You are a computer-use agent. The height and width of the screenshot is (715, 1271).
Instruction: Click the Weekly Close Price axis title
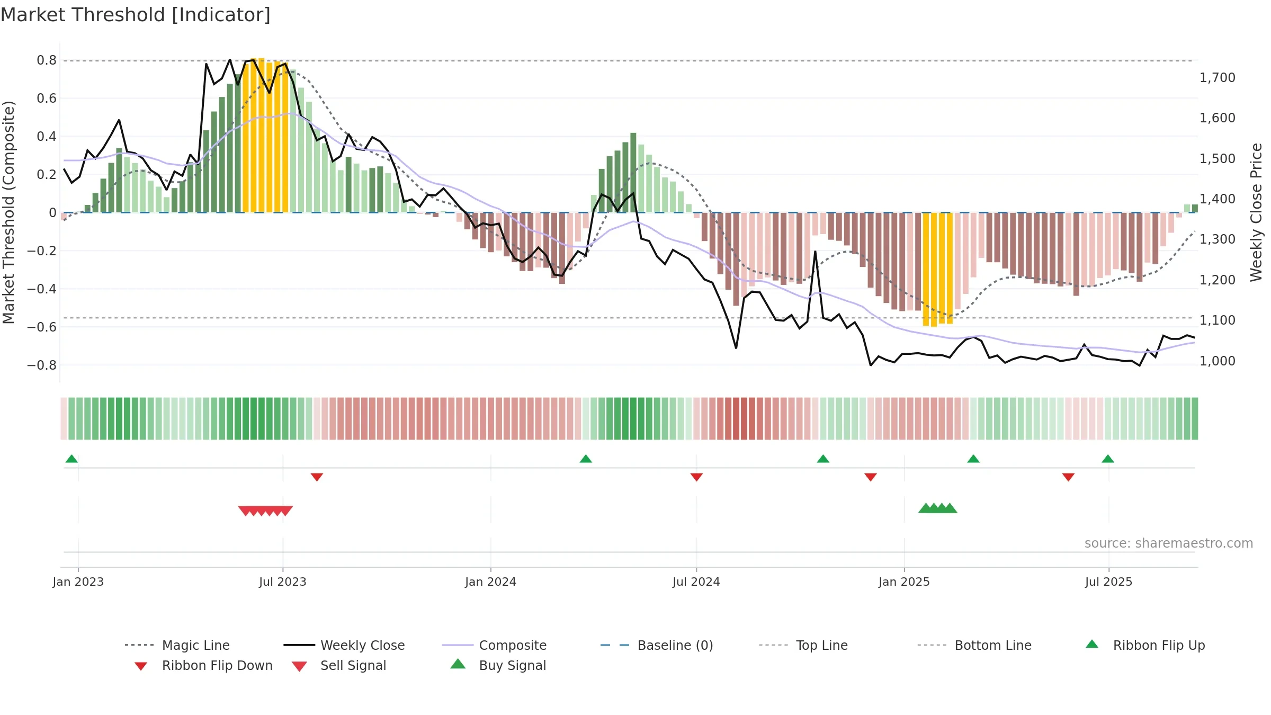click(x=1256, y=212)
